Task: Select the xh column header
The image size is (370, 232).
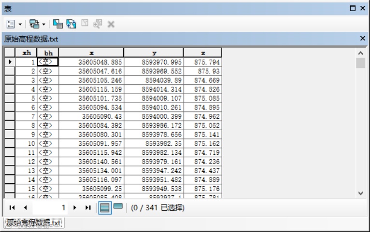Action: [26, 53]
